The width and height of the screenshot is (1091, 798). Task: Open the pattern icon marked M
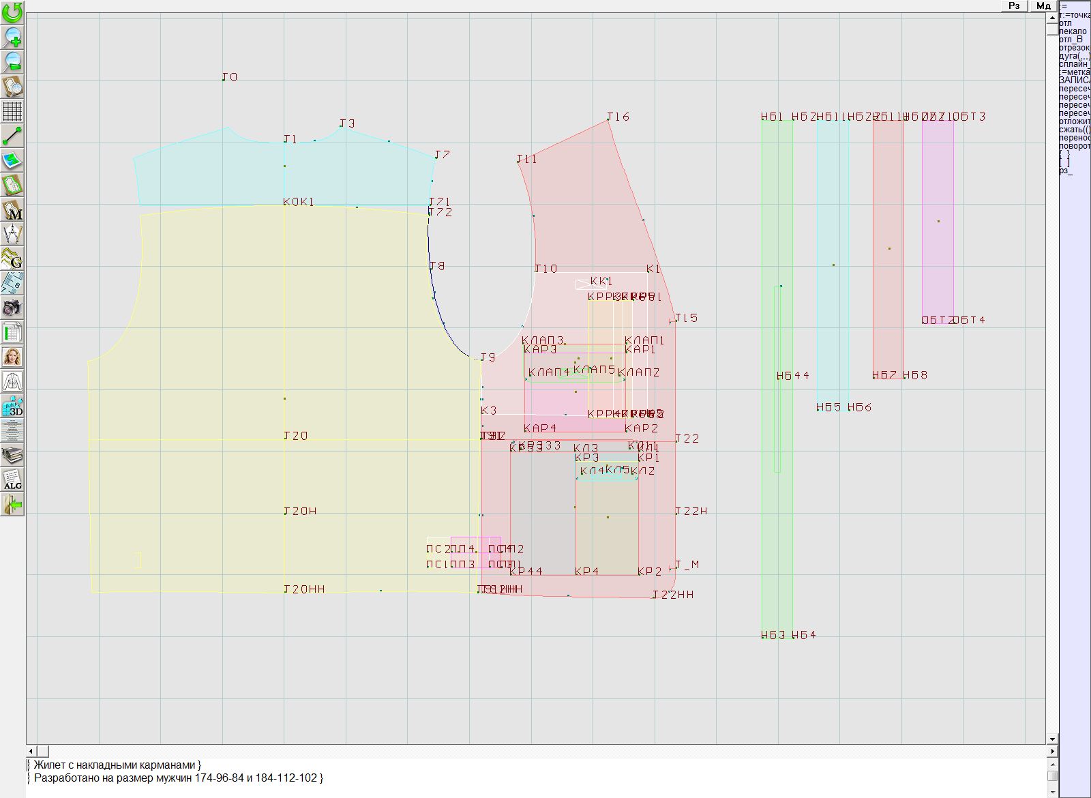click(12, 209)
